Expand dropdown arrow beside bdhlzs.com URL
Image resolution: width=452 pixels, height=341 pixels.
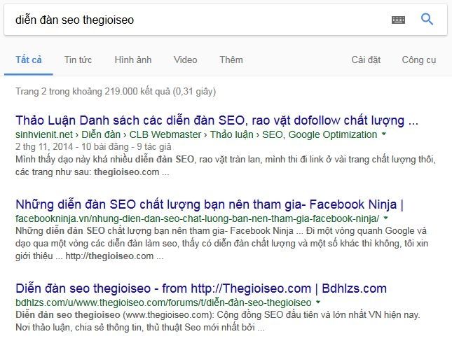[318, 302]
